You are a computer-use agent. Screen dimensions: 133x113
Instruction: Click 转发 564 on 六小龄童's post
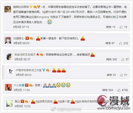(107, 90)
